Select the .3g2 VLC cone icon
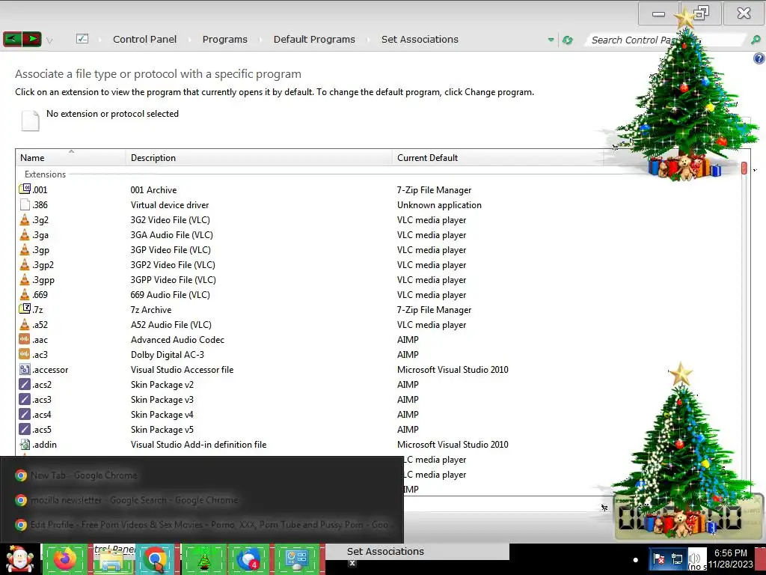This screenshot has width=766, height=575. tap(25, 219)
